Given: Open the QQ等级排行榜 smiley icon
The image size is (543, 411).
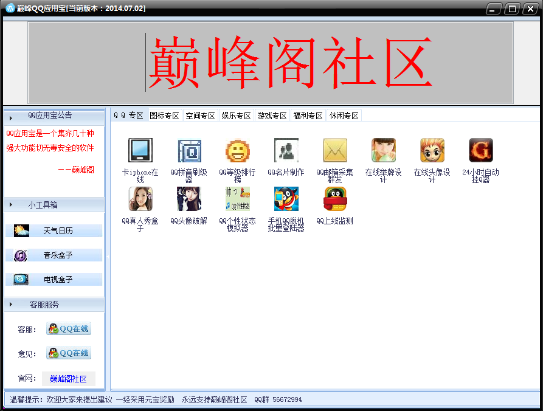Looking at the screenshot, I should click(238, 150).
